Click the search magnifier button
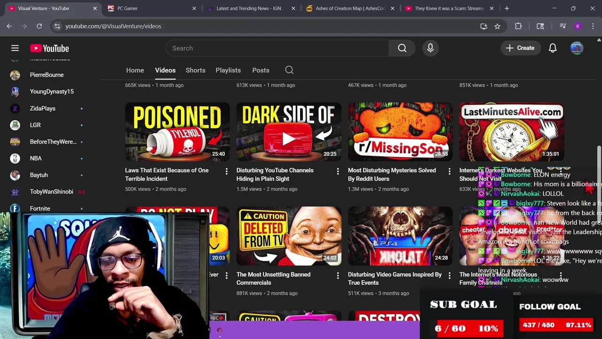602x339 pixels. (402, 48)
